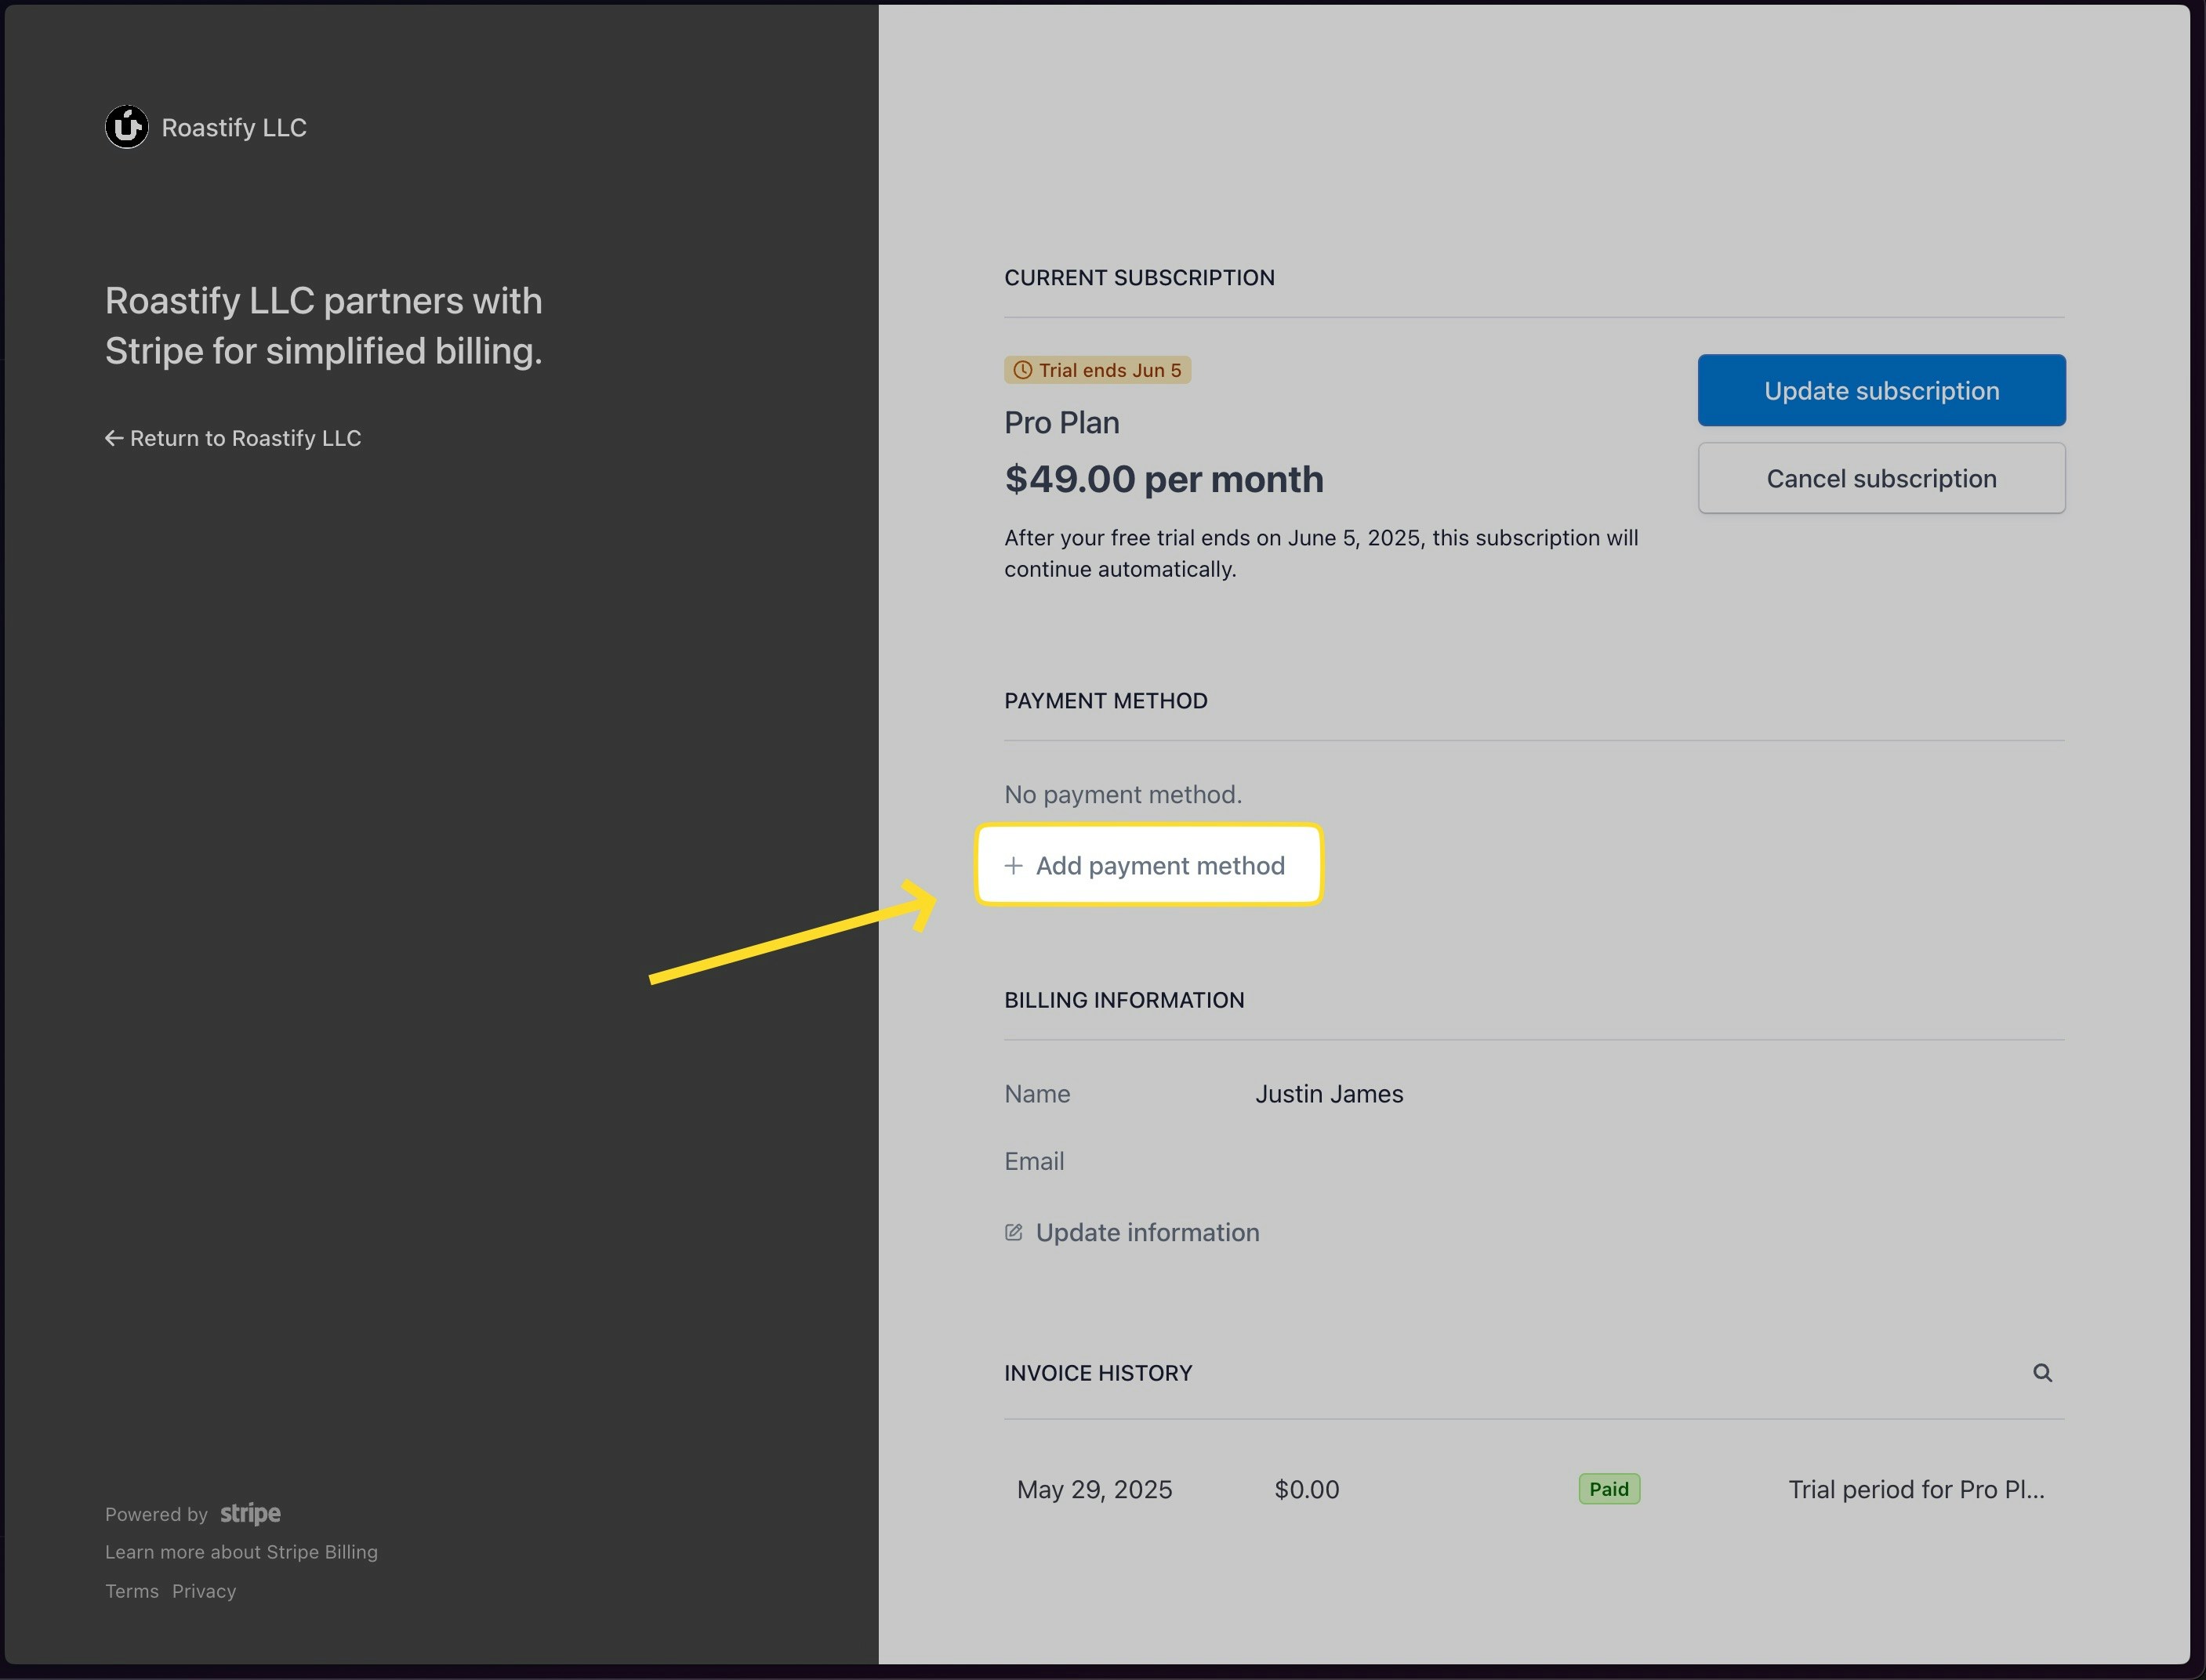
Task: Select Add payment method
Action: point(1148,865)
